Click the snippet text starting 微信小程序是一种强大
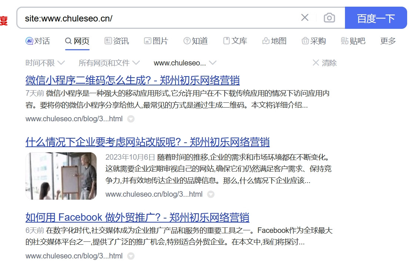 (x=177, y=99)
